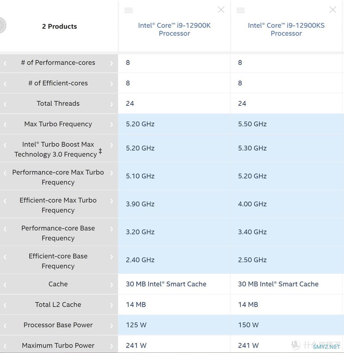Select the 'Maximum Turbo Power' row label

pyautogui.click(x=58, y=346)
